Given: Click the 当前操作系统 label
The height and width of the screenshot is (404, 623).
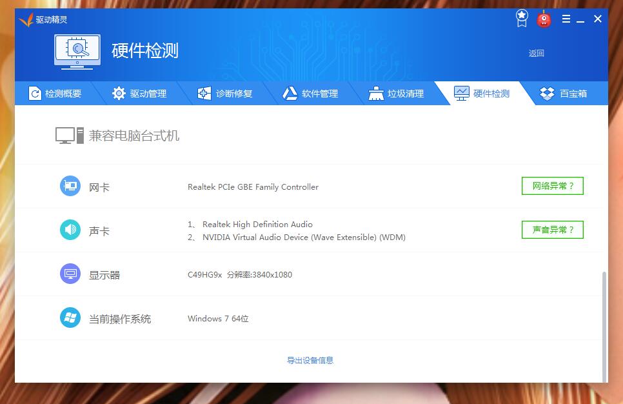Looking at the screenshot, I should [120, 319].
